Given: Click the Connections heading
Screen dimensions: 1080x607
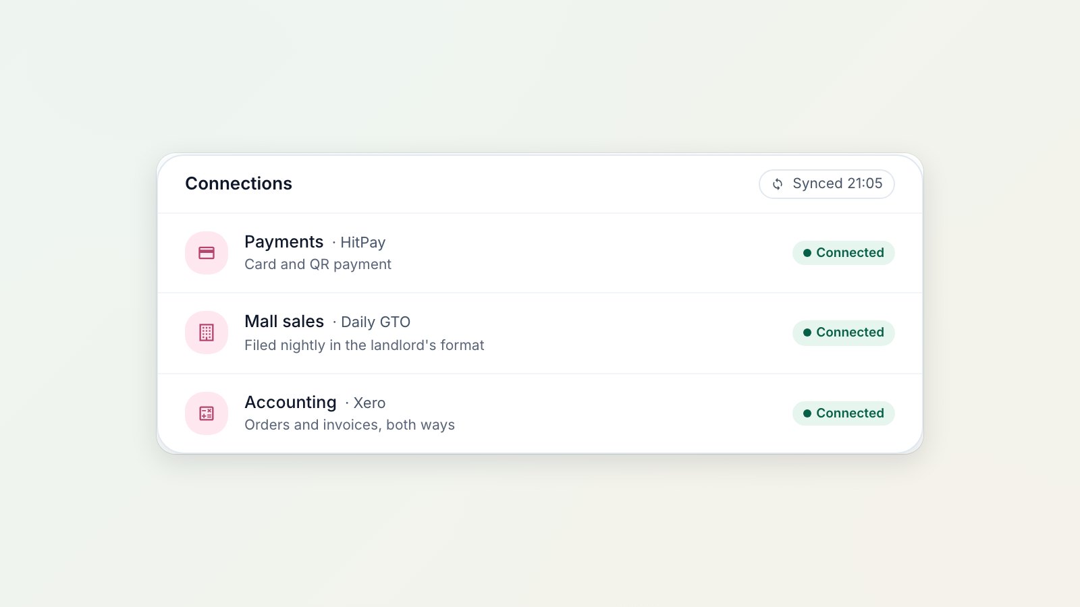Looking at the screenshot, I should tap(239, 183).
